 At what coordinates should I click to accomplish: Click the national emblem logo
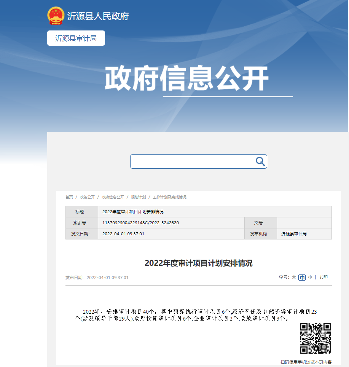point(56,16)
